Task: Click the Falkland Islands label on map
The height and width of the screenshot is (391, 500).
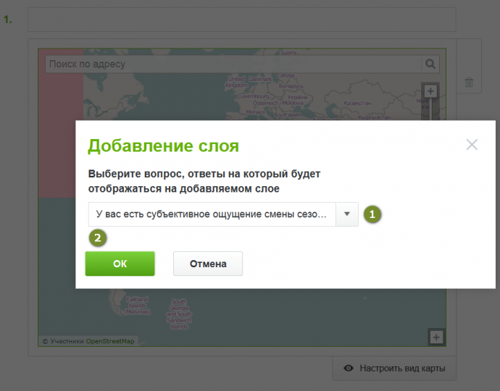Action: click(x=137, y=303)
